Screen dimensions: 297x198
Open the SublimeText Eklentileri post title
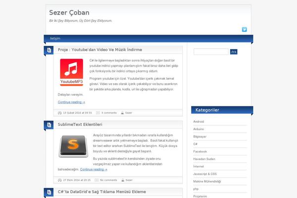point(80,124)
